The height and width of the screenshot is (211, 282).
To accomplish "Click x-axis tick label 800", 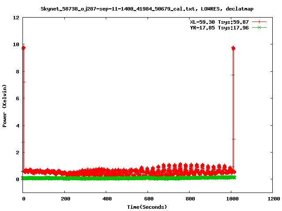I will pos(190,199).
